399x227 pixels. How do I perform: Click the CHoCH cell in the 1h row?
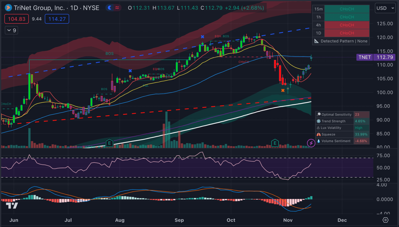click(x=347, y=17)
